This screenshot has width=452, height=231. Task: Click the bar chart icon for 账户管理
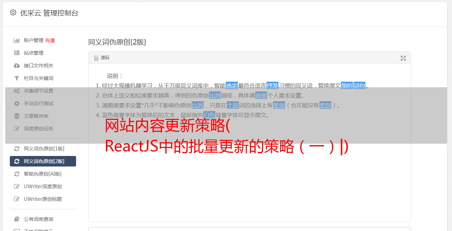point(16,40)
